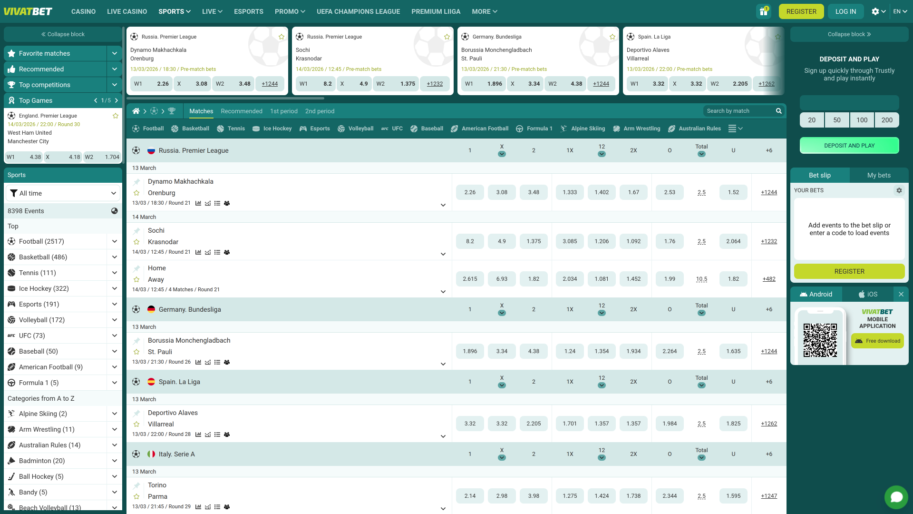
Task: Select Formula 1 in sport filter bar
Action: click(534, 128)
